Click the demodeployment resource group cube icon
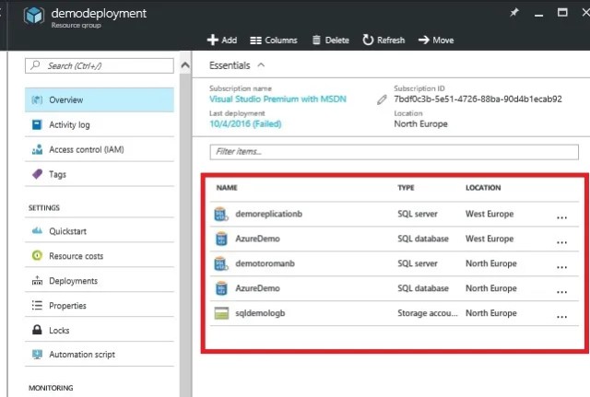Image resolution: width=590 pixels, height=397 pixels. (x=34, y=16)
